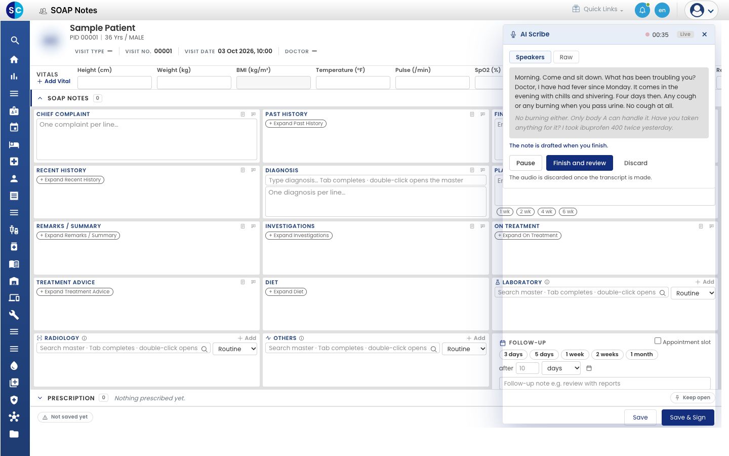This screenshot has width=729, height=456.
Task: Click the follow-up calendar date picker icon
Action: point(589,368)
